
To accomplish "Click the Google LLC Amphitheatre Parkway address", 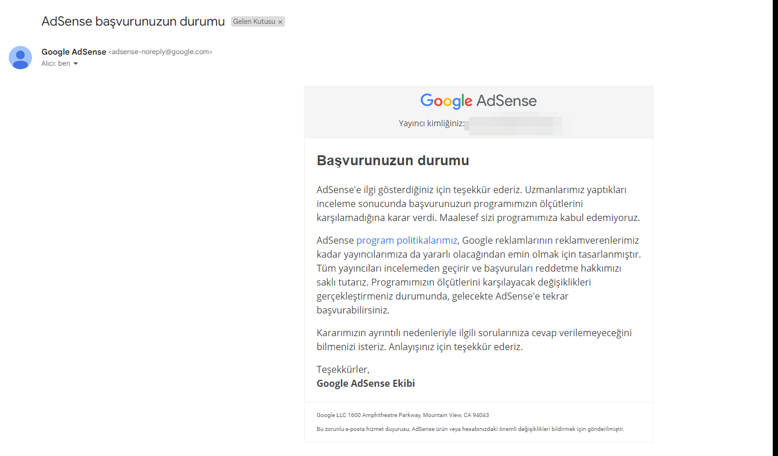I will [403, 415].
